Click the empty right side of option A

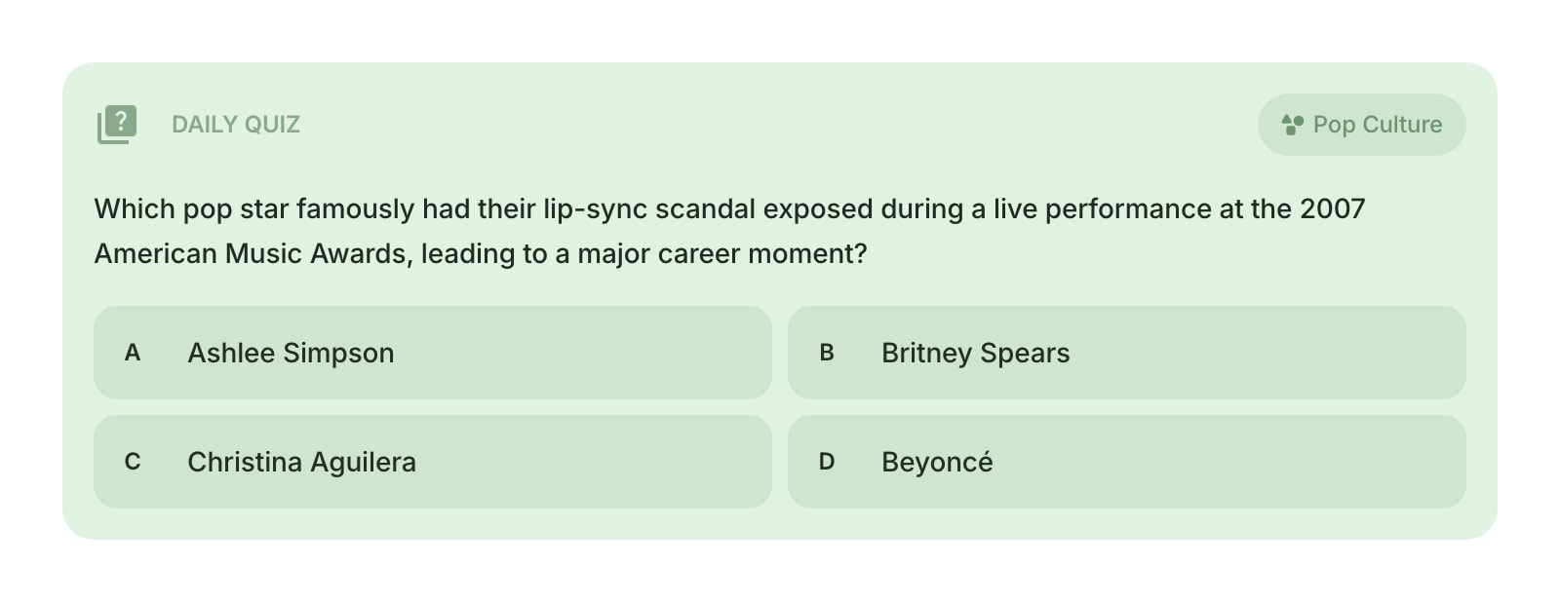click(624, 353)
